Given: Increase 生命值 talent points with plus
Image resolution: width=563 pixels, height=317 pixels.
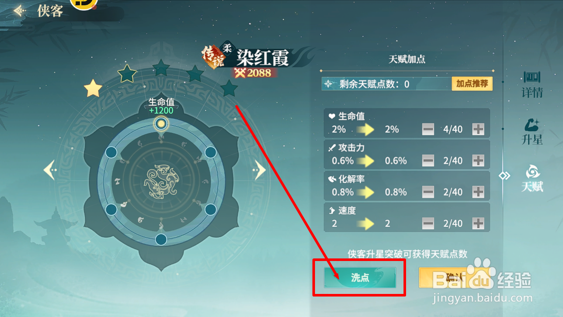Looking at the screenshot, I should (478, 129).
